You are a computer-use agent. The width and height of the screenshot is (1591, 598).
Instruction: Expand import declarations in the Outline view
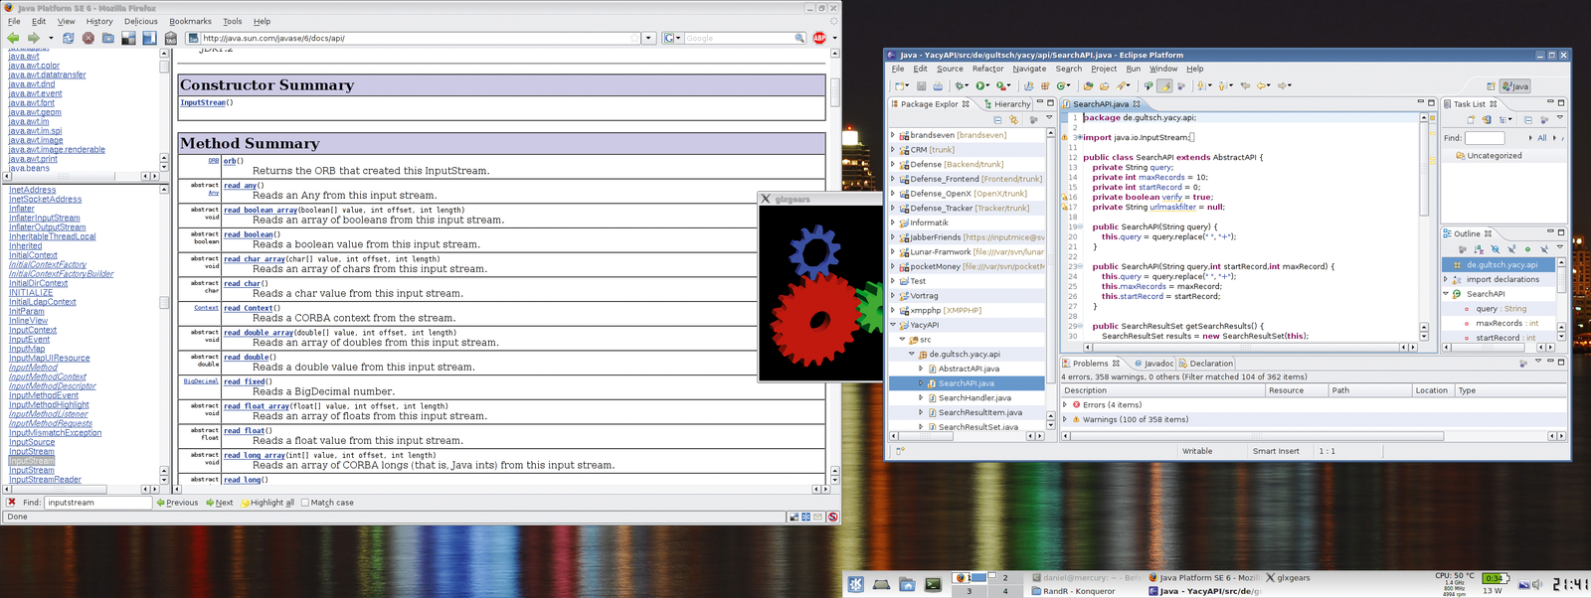click(x=1446, y=279)
